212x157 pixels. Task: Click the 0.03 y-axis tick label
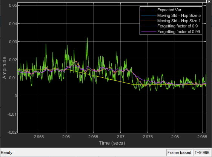(x=13, y=42)
